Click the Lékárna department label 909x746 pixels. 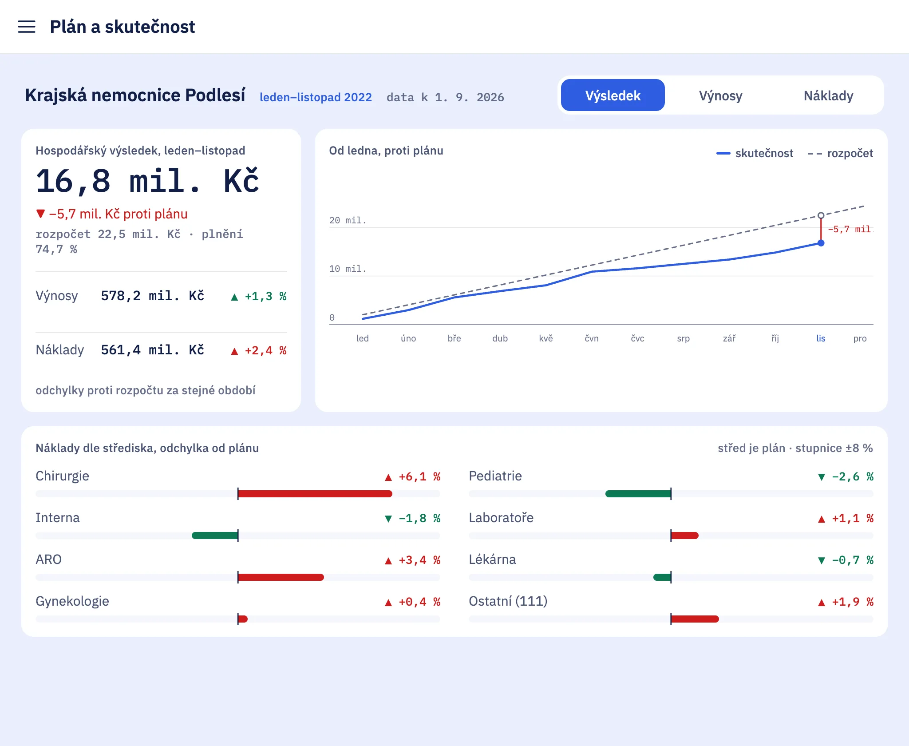point(492,559)
